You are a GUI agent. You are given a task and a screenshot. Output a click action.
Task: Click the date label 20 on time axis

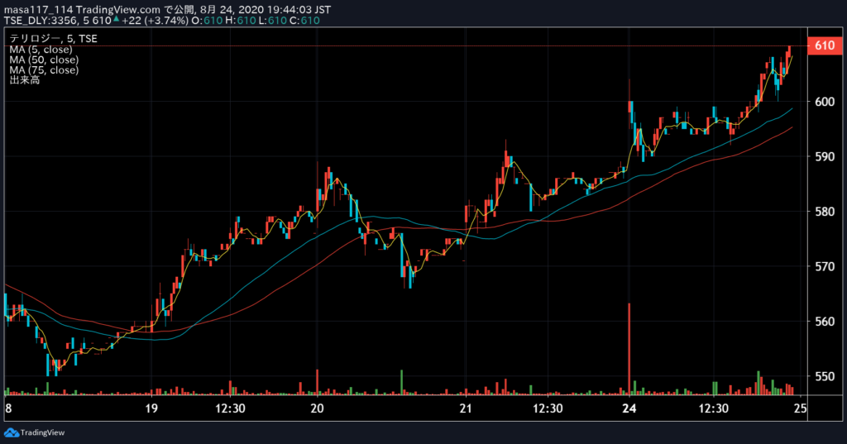point(317,408)
